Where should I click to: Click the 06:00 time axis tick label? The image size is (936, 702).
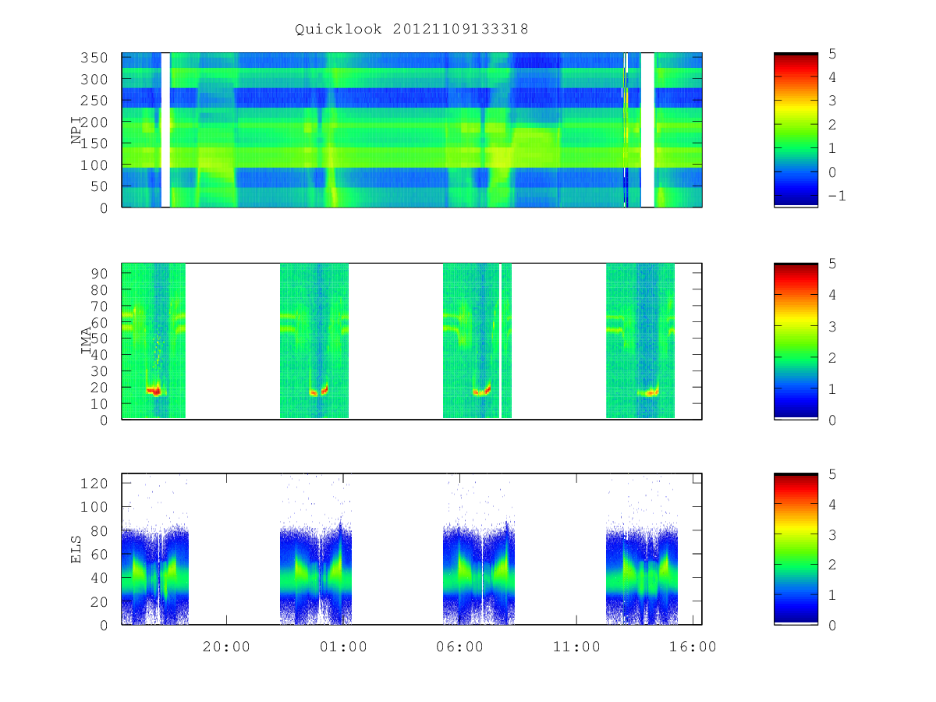point(460,647)
